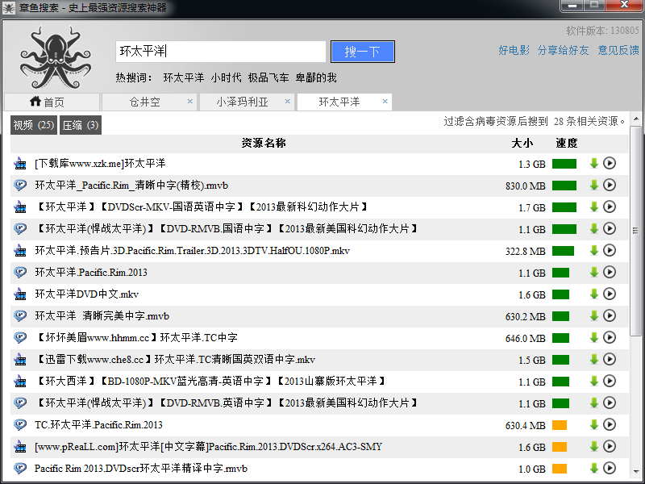Click the vertical scrollbar thumb
This screenshot has width=645, height=484.
coord(635,231)
